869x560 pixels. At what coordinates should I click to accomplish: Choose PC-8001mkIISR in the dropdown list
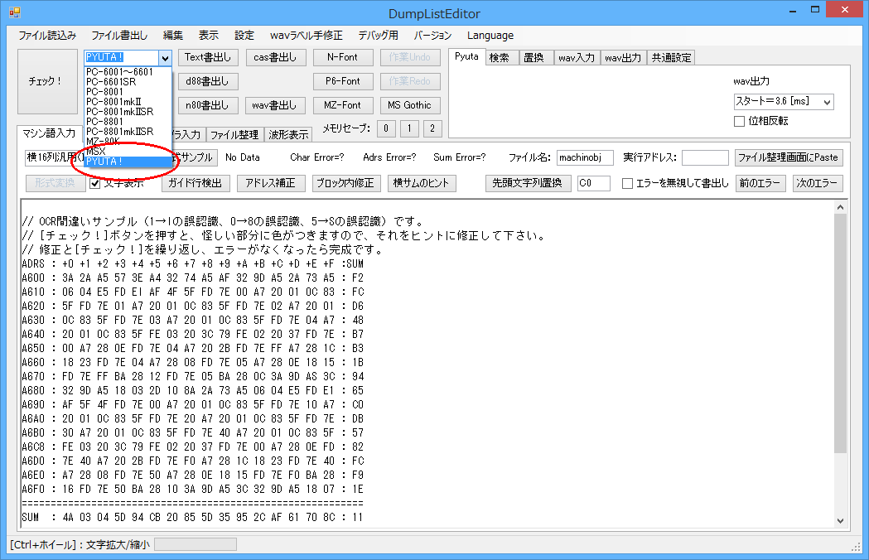click(x=128, y=112)
